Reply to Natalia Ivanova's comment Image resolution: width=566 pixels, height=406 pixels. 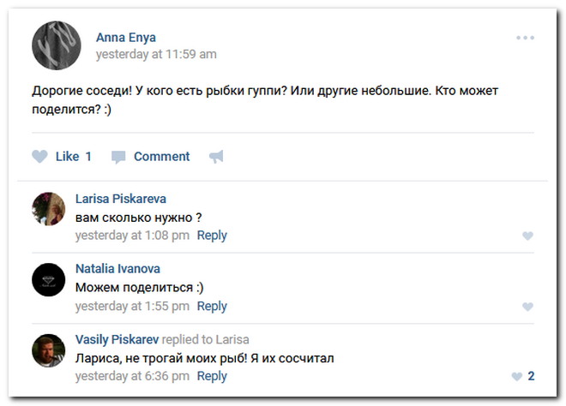212,306
